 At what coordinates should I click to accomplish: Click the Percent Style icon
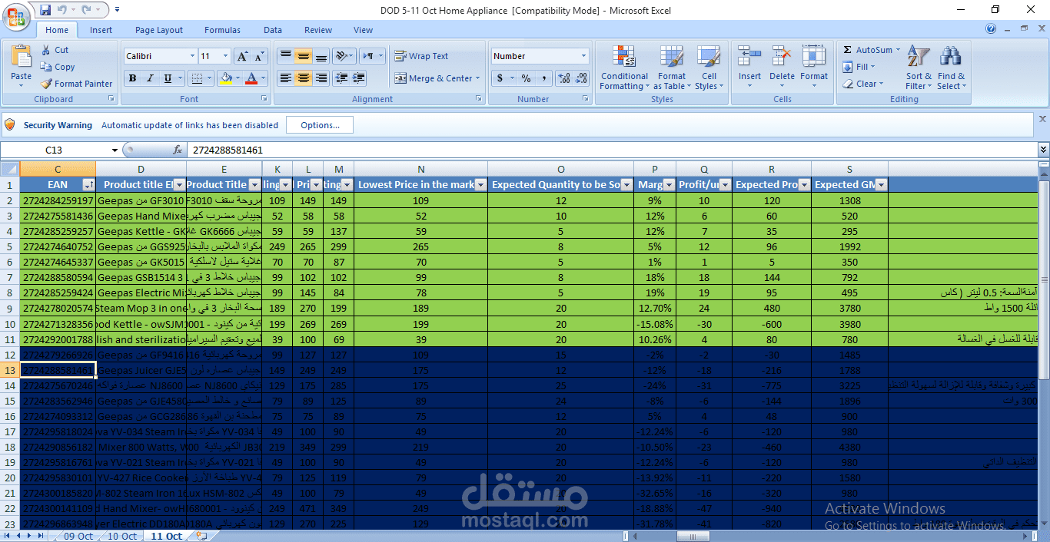(x=527, y=78)
